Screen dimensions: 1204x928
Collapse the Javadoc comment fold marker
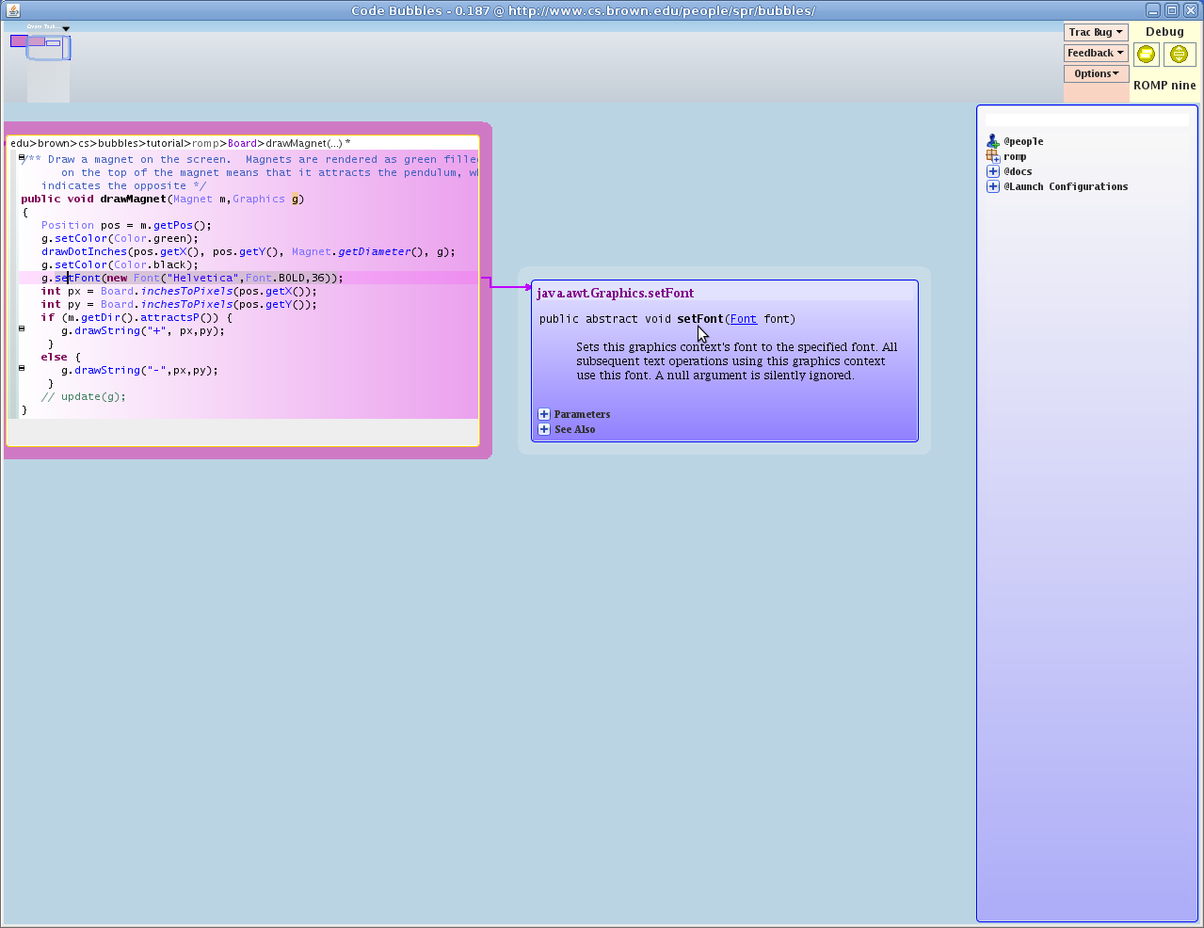pyautogui.click(x=22, y=157)
